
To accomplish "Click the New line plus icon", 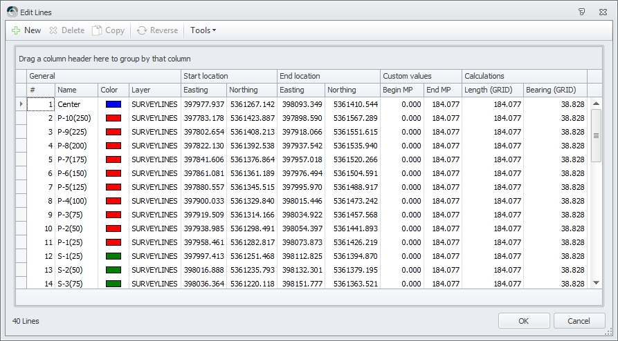I will coord(16,30).
